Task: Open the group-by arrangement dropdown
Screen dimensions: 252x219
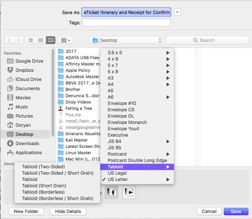Action: coord(66,40)
